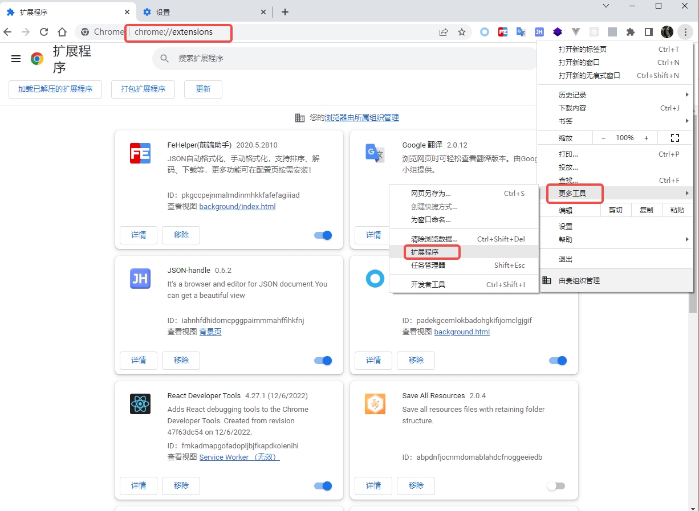
Task: Open Google Translate toolbar extension icon
Action: [x=521, y=32]
